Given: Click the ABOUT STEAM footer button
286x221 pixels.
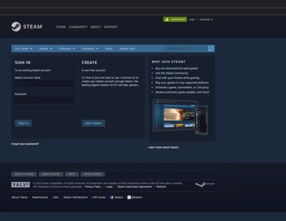Looking at the screenshot, I should [x=24, y=174].
